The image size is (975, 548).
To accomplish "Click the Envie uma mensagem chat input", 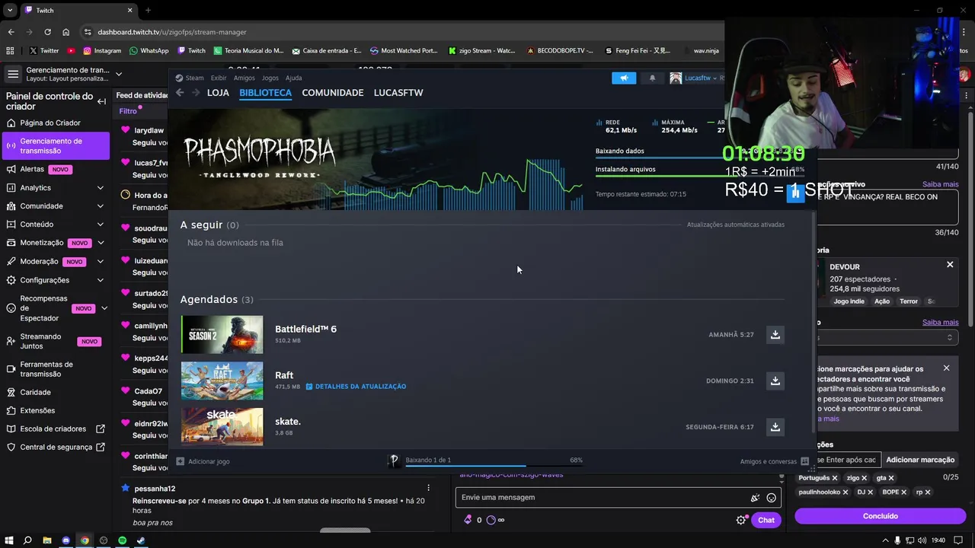I will [602, 498].
